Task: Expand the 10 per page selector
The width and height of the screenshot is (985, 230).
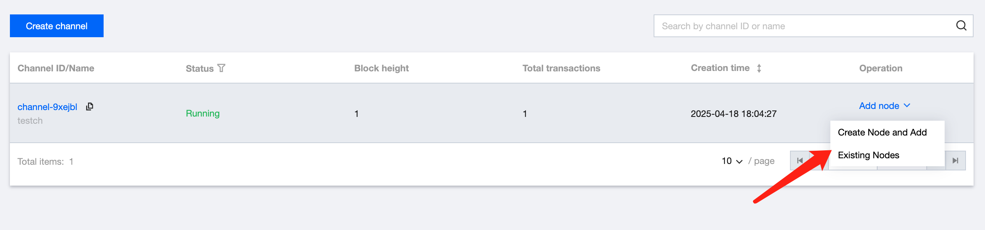Action: pyautogui.click(x=732, y=161)
